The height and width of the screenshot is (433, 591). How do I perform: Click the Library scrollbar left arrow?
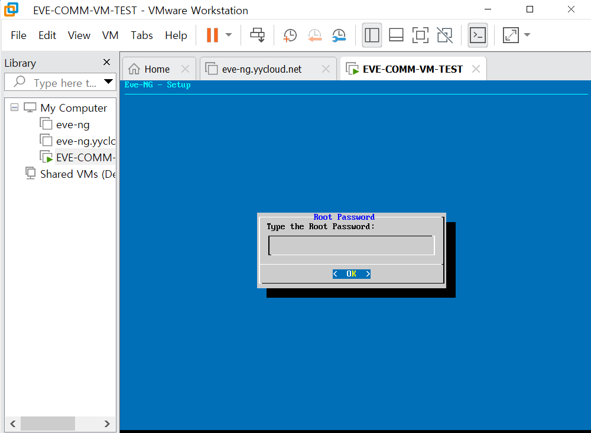click(13, 424)
